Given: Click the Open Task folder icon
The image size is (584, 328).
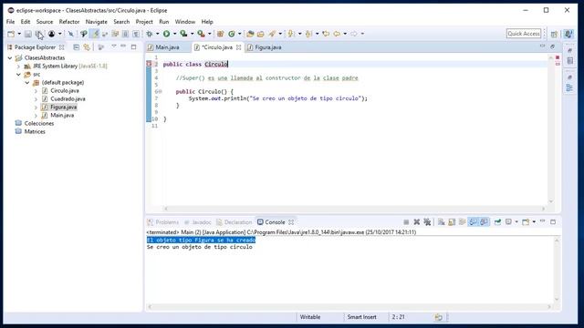Looking at the screenshot, I should [261, 34].
